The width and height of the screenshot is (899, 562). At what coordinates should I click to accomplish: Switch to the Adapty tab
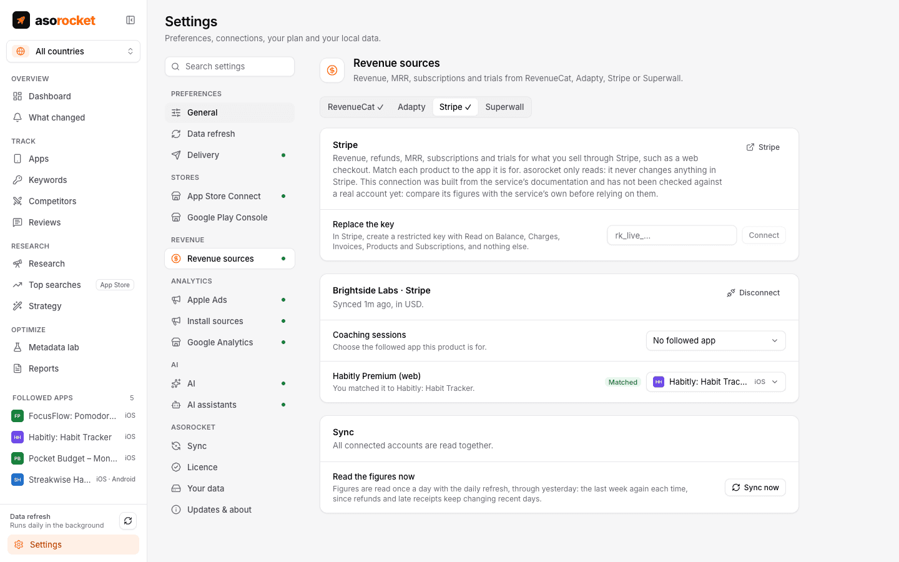tap(411, 107)
